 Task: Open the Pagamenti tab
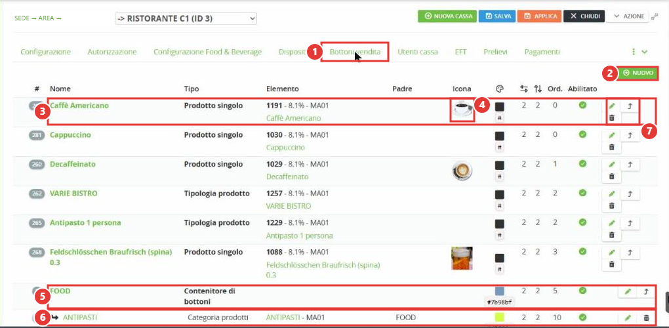coord(542,52)
